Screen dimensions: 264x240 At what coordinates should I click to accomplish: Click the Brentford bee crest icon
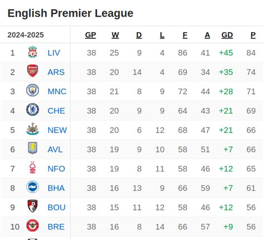point(32,226)
